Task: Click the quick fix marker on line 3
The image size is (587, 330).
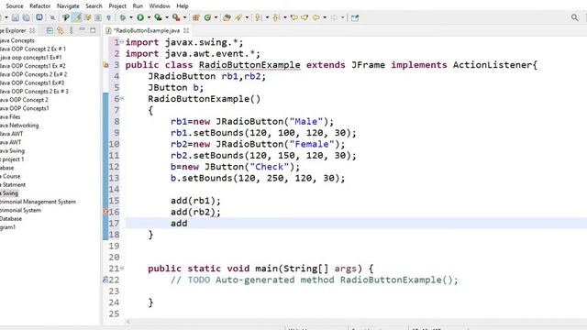Action: tap(106, 65)
